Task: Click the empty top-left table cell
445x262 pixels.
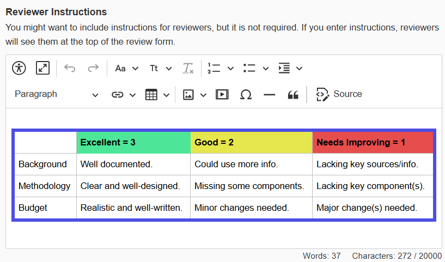Action: 45,143
